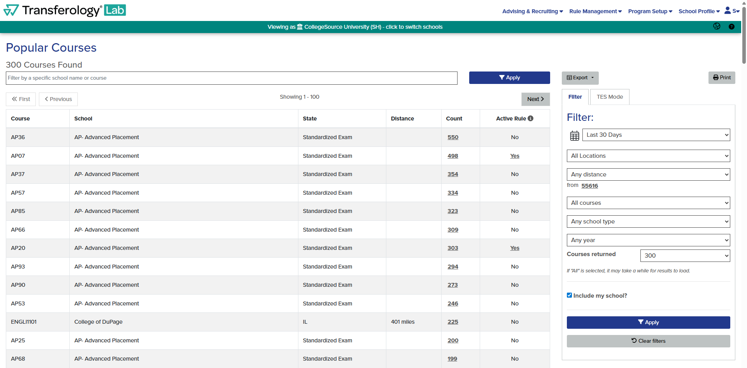Open the Any distance dropdown
Screen dimensions: 747x368
click(x=648, y=174)
